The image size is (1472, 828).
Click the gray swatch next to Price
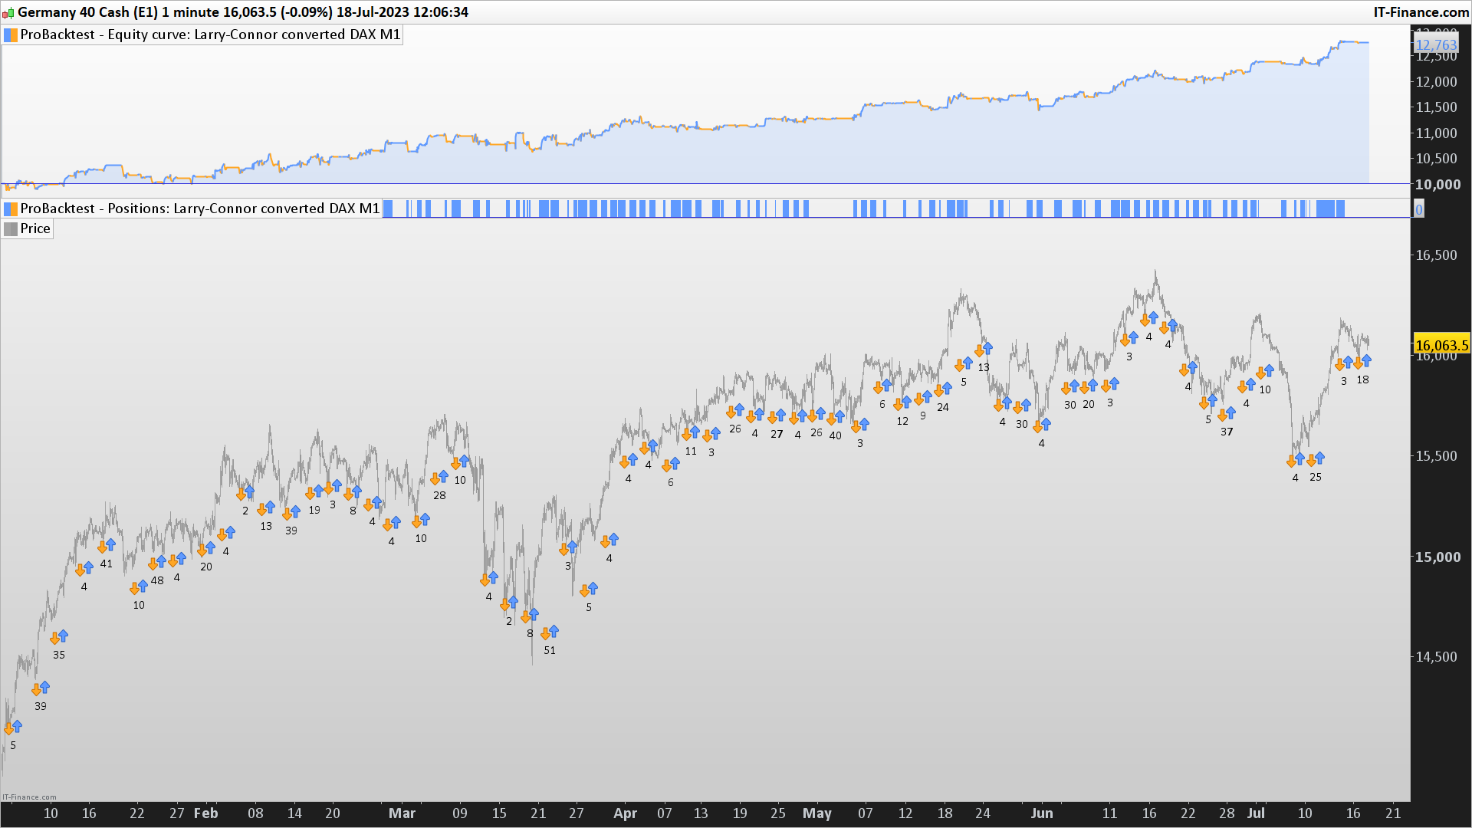pyautogui.click(x=11, y=228)
